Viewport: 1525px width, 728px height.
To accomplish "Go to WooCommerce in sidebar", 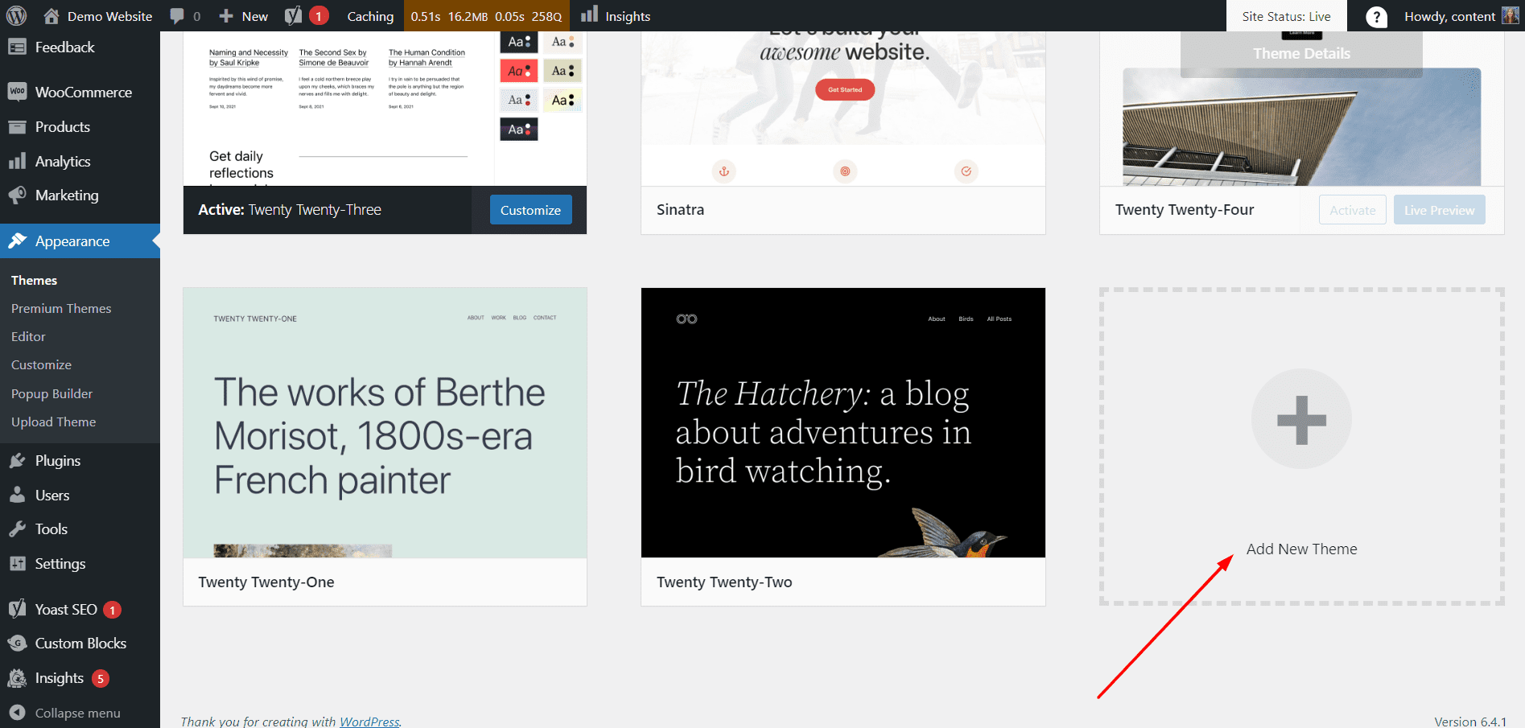I will tap(83, 93).
